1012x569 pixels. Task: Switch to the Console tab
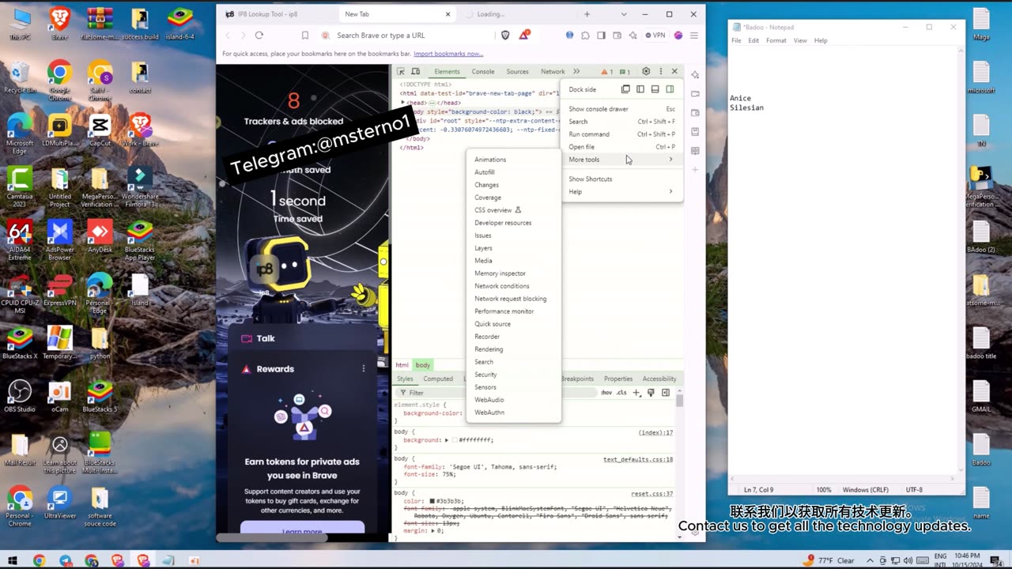tap(483, 71)
